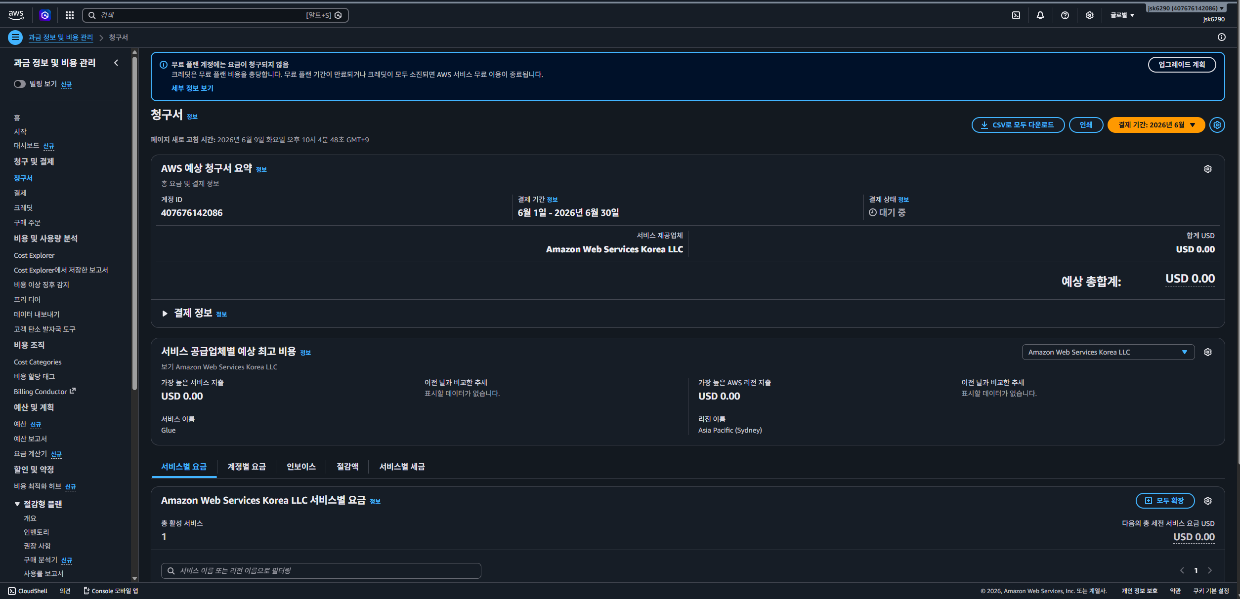The height and width of the screenshot is (599, 1240).
Task: Open the notifications bell
Action: [1040, 15]
